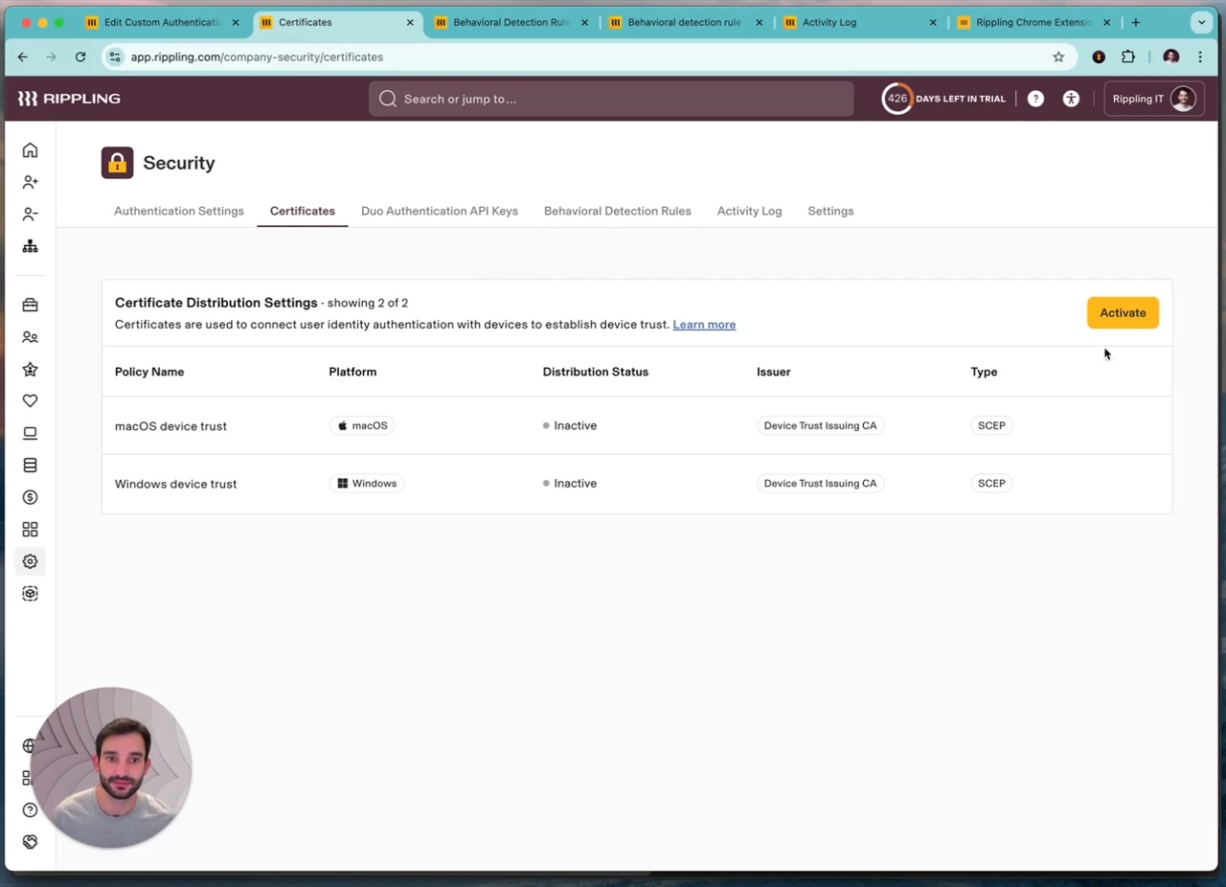Screen dimensions: 1226x887
Task: Click the browser back arrow
Action: click(x=23, y=57)
